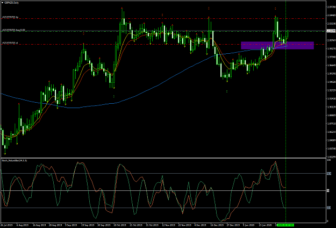Open the GBPNZD,Daily chart title dropdown arrow
This screenshot has height=228, width=336.
(x=2, y=3)
